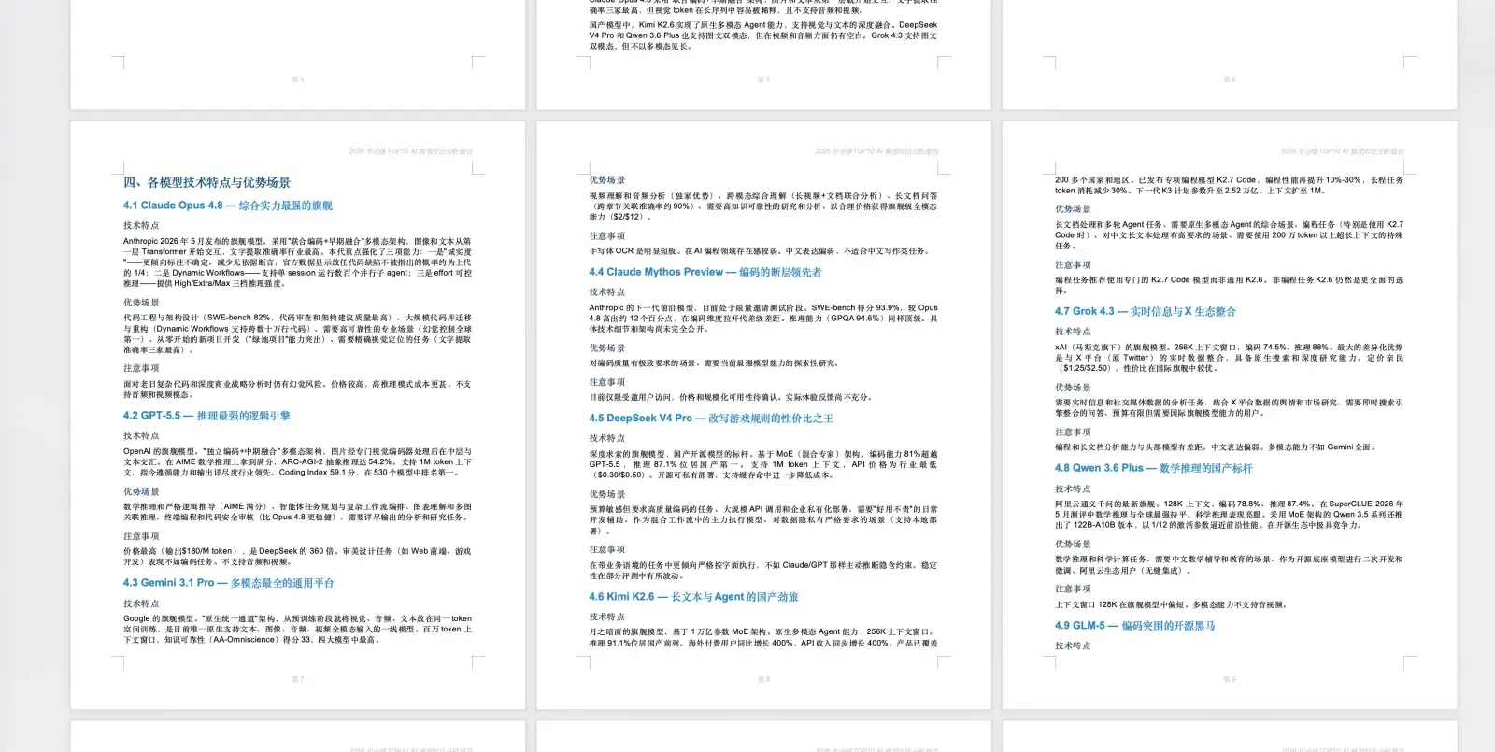Click the paragraph starting "Anthropic 的下一代前沿模型"

[763, 319]
